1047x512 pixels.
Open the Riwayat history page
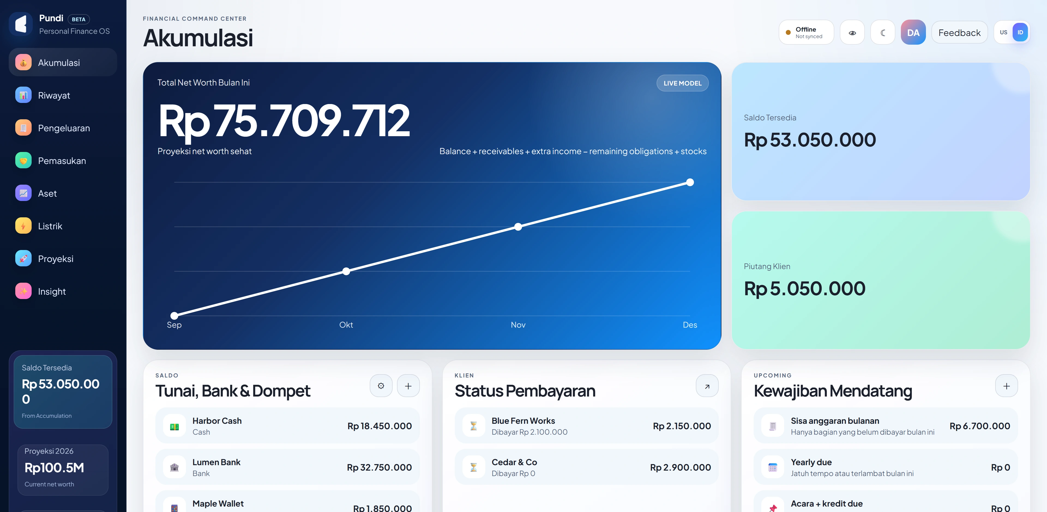(63, 95)
